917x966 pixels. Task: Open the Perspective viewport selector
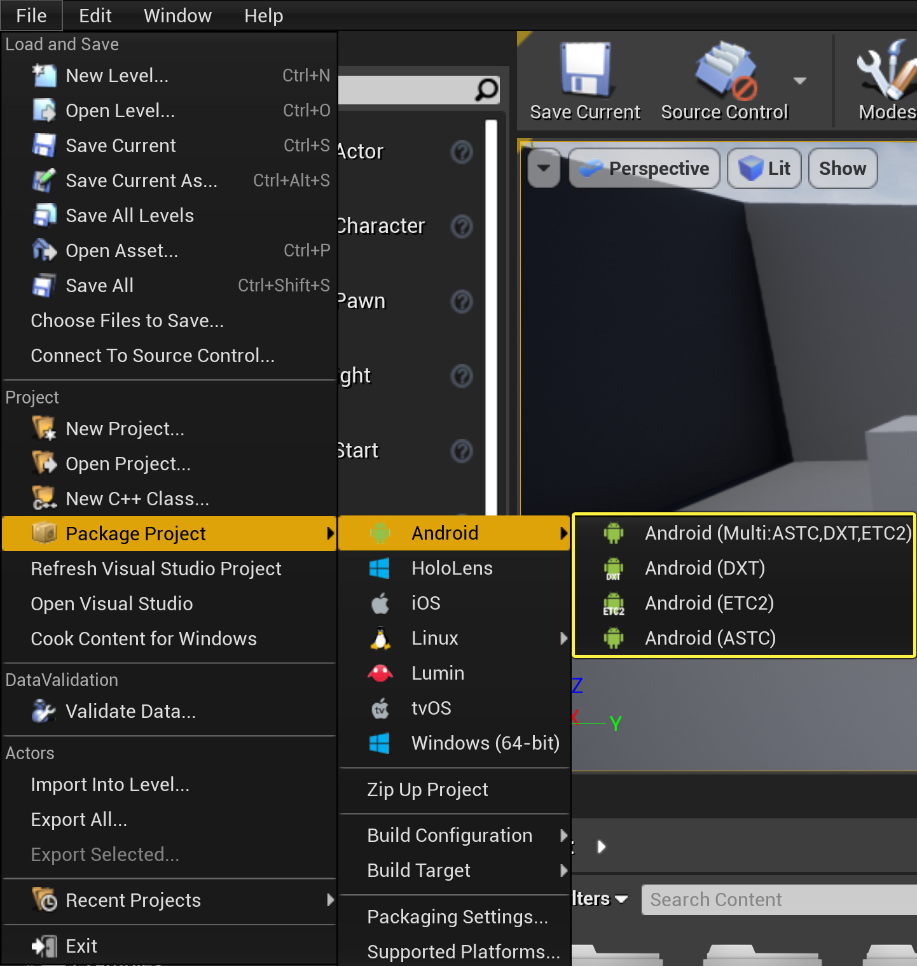[x=644, y=168]
